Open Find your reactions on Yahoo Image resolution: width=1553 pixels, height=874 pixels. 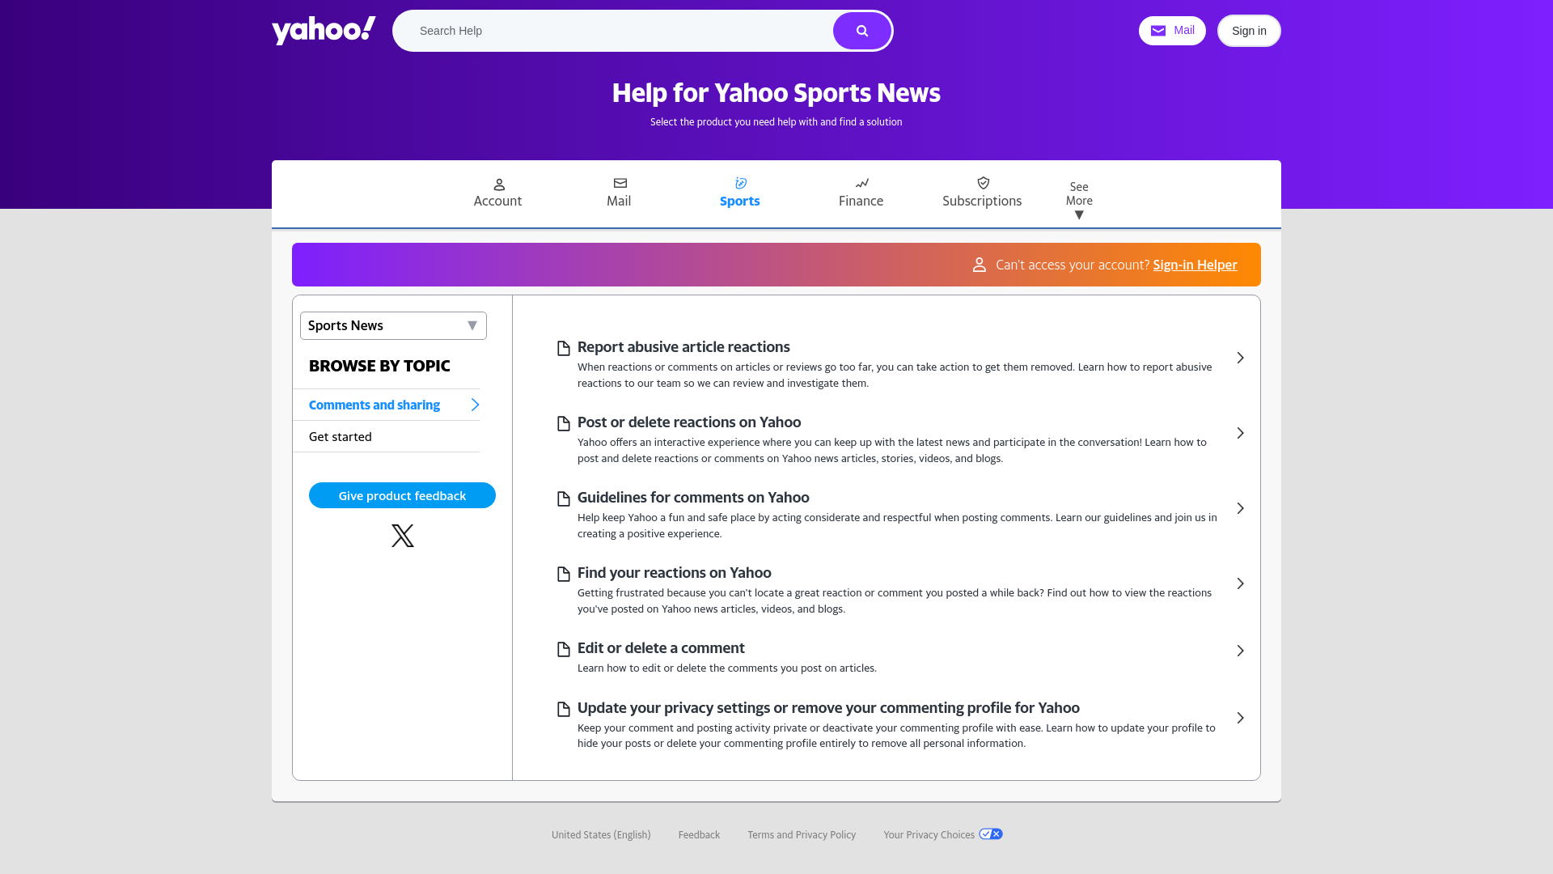tap(674, 572)
